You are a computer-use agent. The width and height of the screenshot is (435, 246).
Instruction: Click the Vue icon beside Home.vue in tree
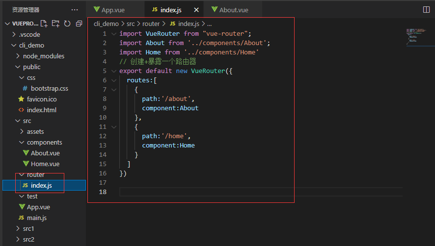(x=26, y=164)
